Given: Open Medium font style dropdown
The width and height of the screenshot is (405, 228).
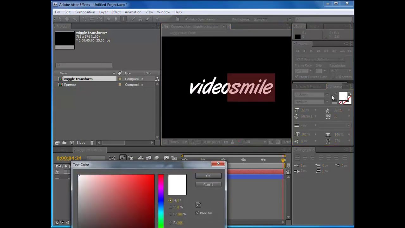Looking at the screenshot, I should pyautogui.click(x=312, y=102).
